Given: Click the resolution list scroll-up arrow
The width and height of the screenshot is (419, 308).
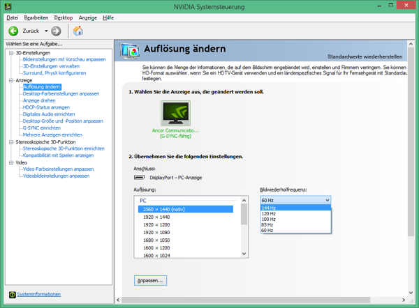Looking at the screenshot, I should tap(244, 200).
